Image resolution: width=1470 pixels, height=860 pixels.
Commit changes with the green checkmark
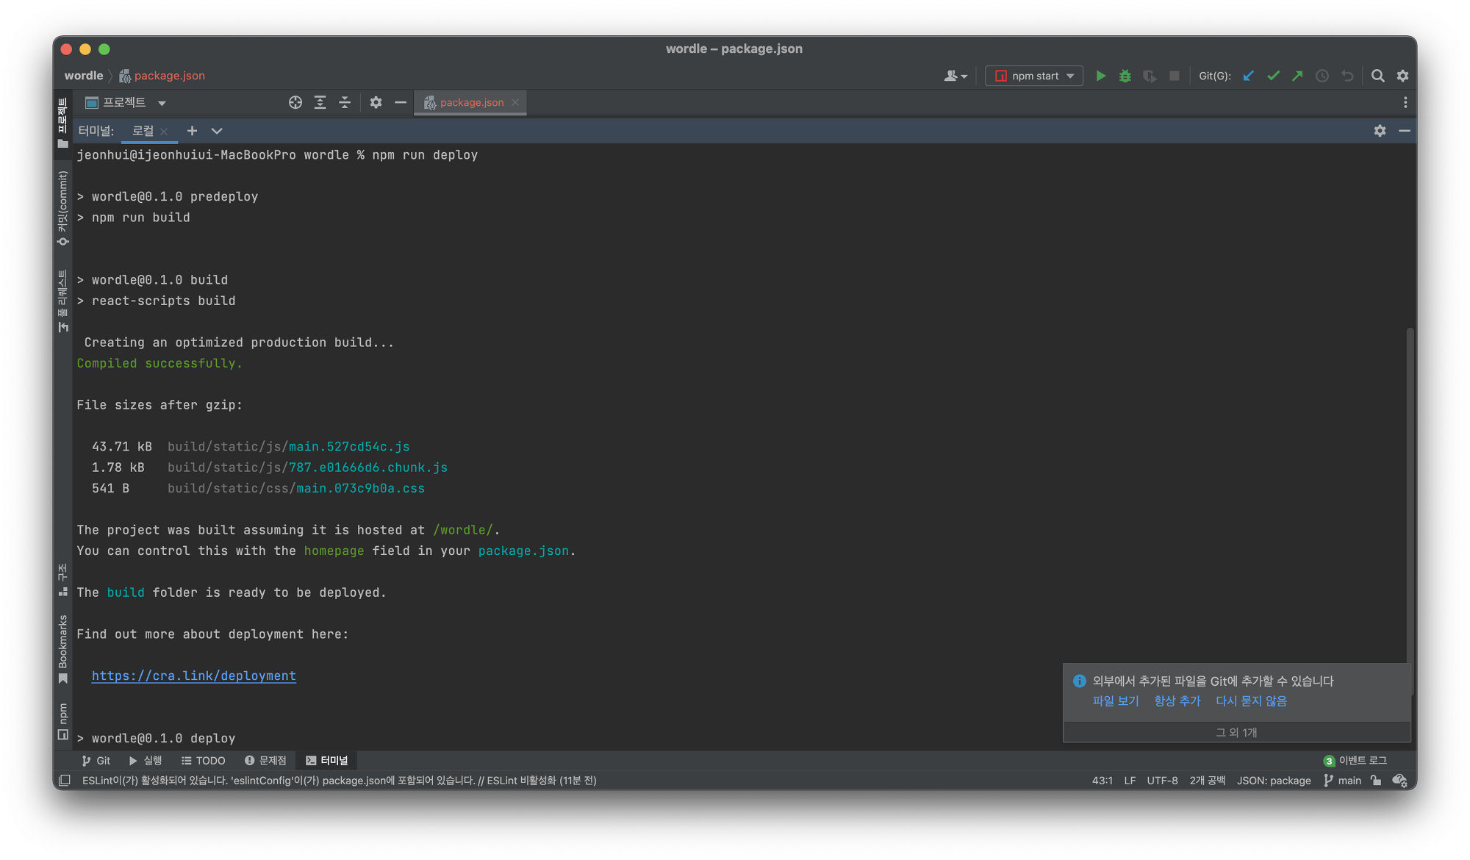coord(1273,76)
